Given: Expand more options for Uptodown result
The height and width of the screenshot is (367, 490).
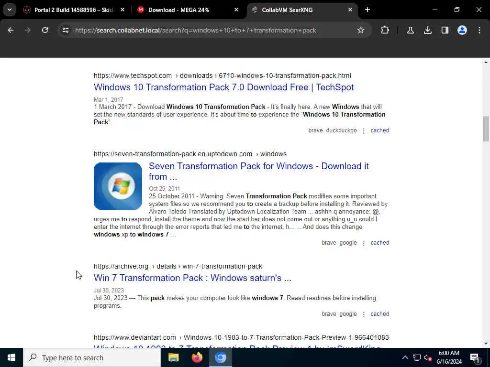Looking at the screenshot, I should pyautogui.click(x=364, y=243).
